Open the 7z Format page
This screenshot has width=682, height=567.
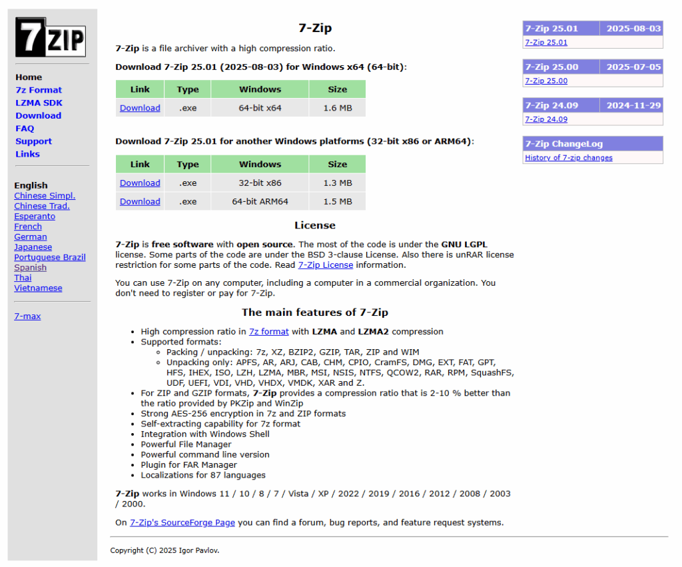(39, 90)
